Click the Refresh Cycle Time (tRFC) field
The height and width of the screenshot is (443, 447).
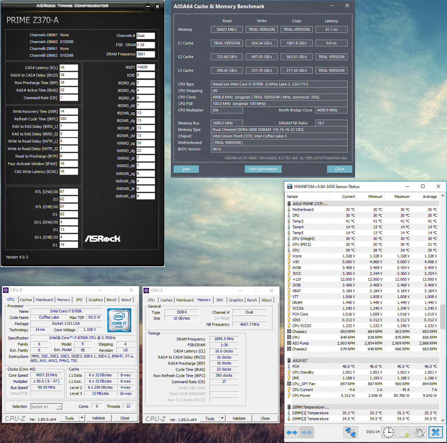click(x=69, y=119)
